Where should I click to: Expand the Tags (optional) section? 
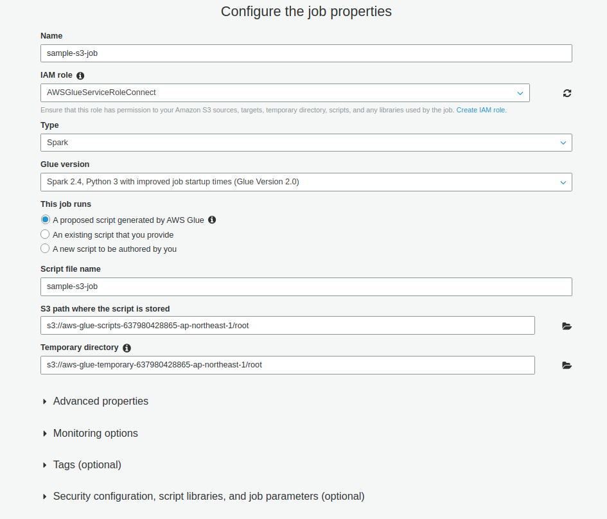pyautogui.click(x=87, y=465)
